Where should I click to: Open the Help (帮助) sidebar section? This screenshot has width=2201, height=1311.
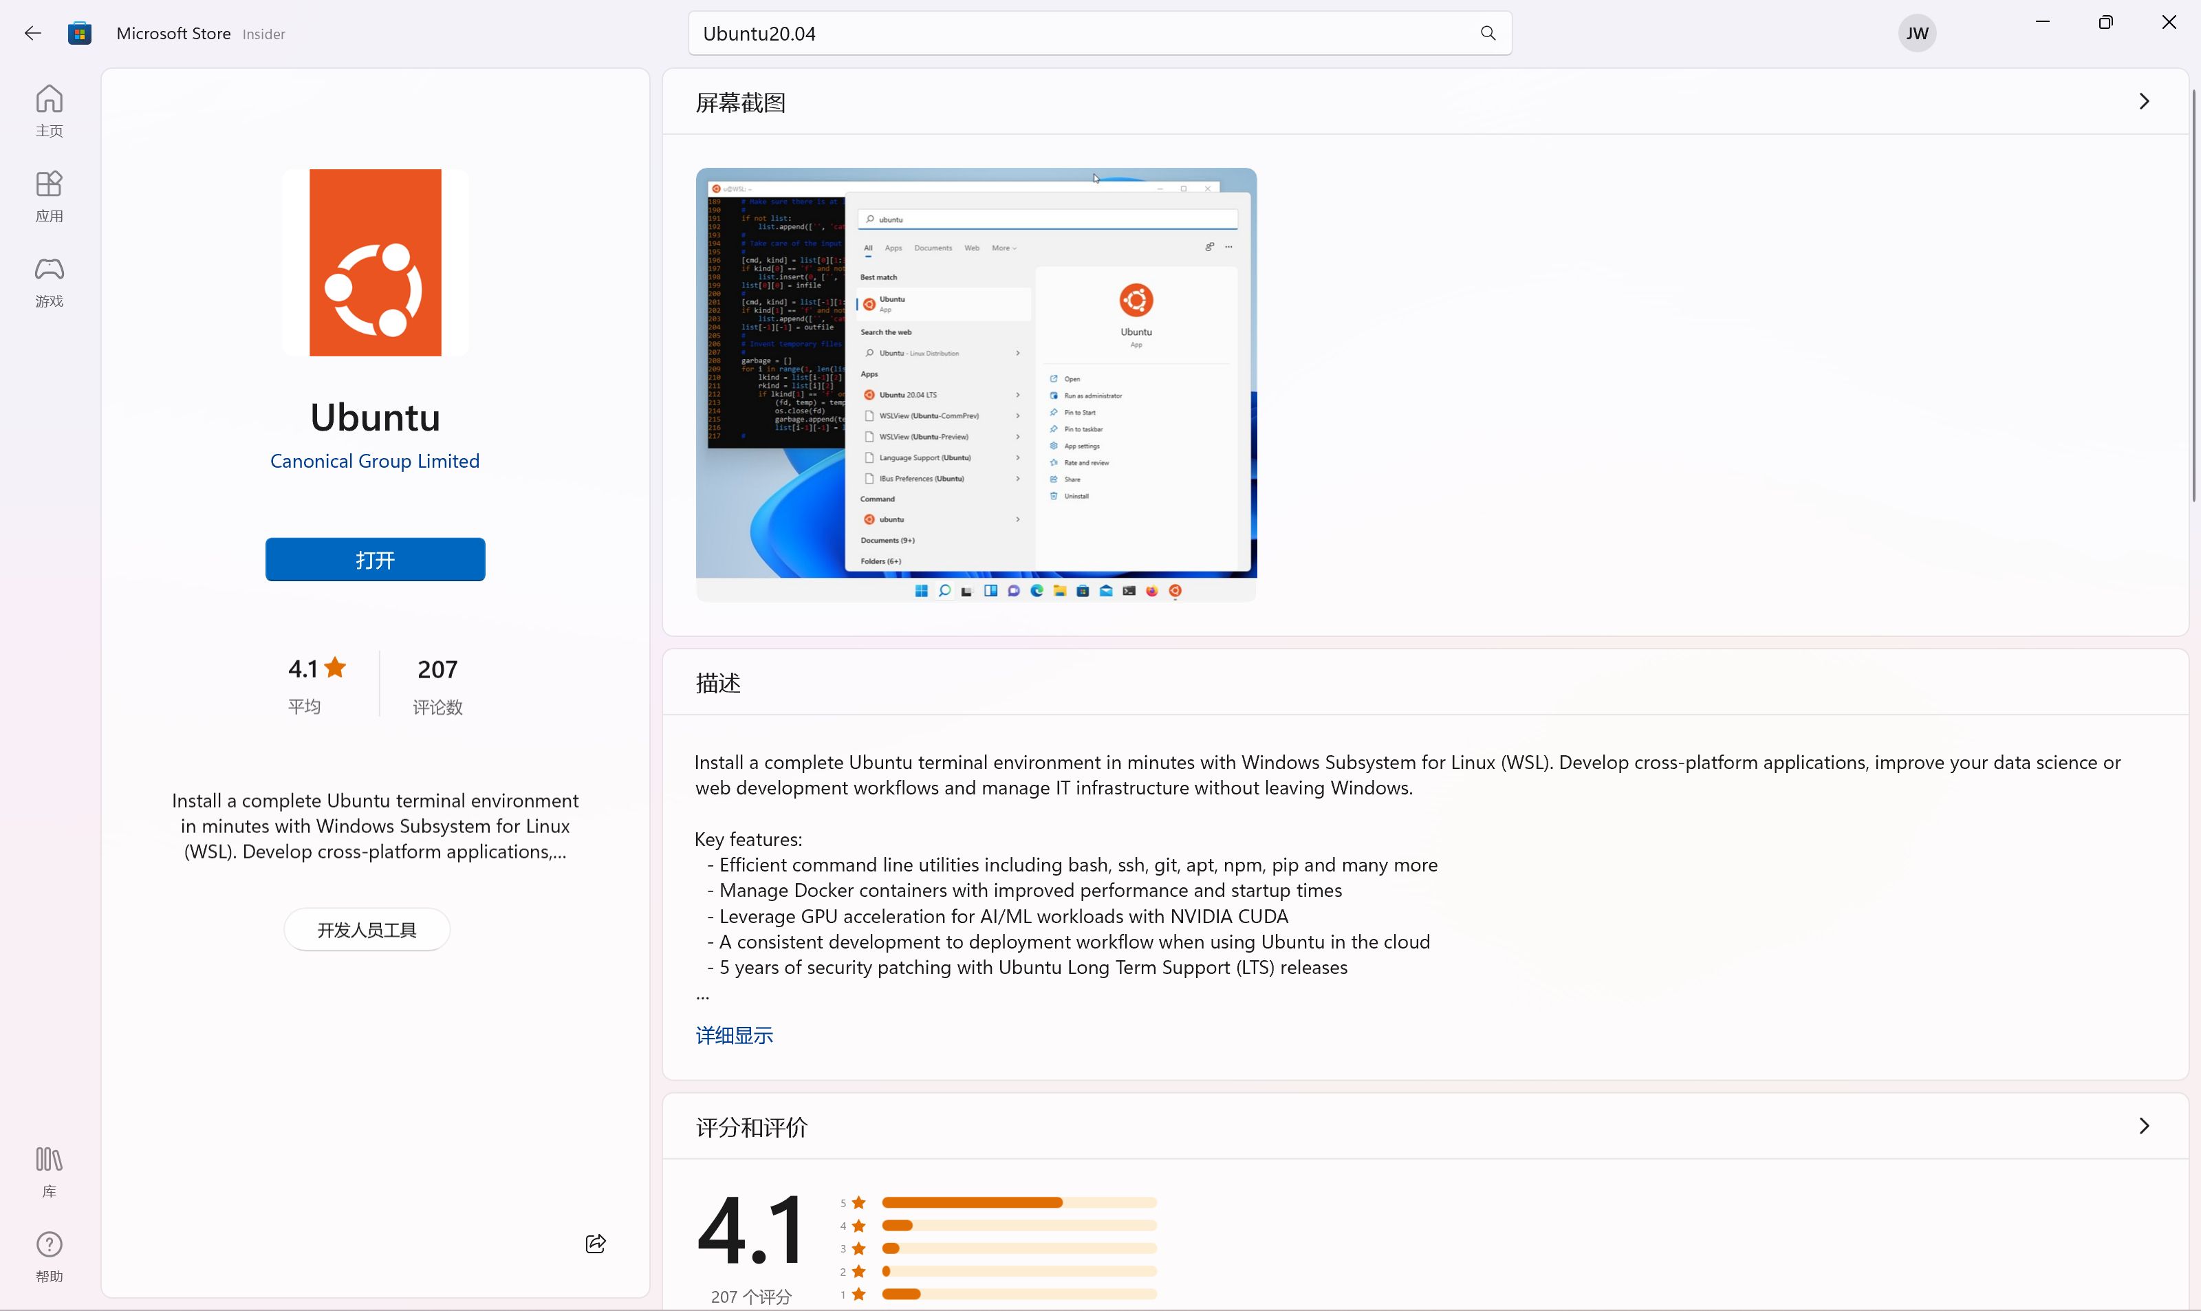click(x=50, y=1256)
